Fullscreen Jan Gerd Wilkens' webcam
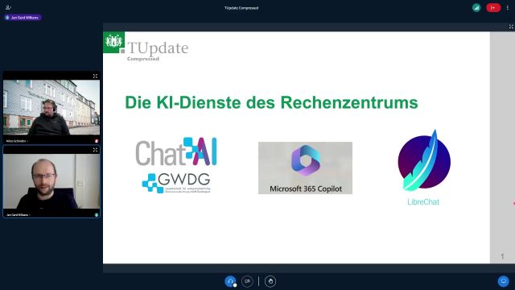515x290 pixels. 95,150
